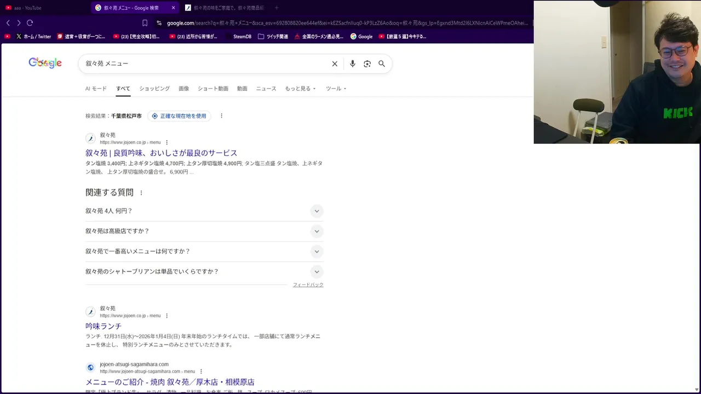Click the bookmark icon in address bar

[x=145, y=23]
